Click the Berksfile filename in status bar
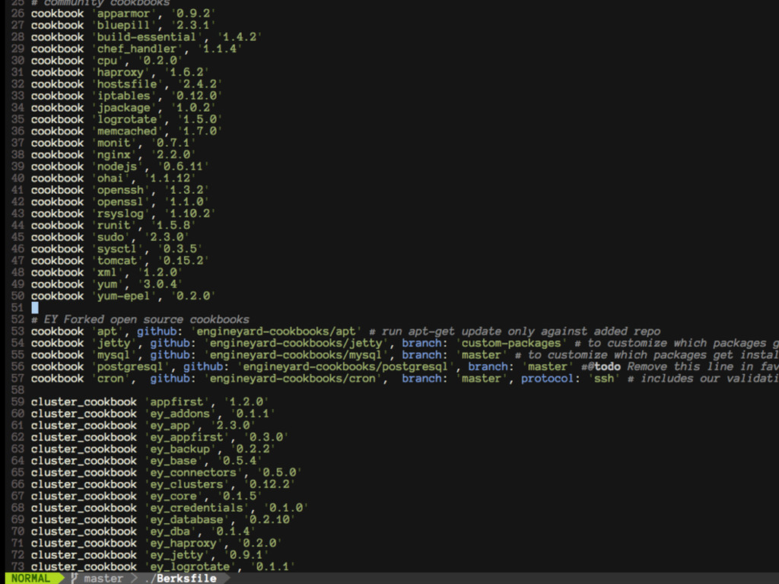 186,578
